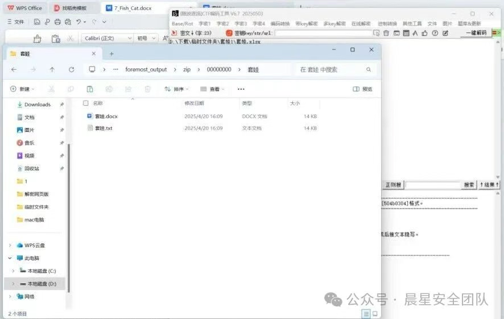The image size is (504, 319).
Task: Collapse the 此电脑 tree node
Action: [10, 258]
